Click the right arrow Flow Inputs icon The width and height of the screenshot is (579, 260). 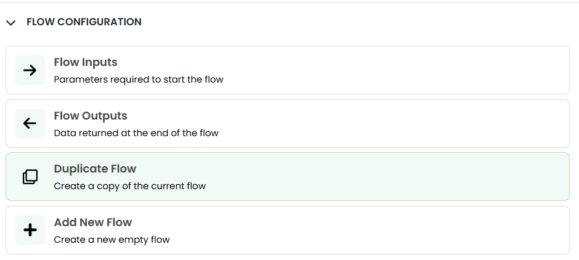coord(30,70)
